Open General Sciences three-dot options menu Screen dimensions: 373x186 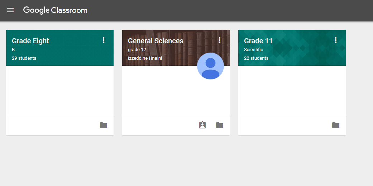[x=220, y=40]
